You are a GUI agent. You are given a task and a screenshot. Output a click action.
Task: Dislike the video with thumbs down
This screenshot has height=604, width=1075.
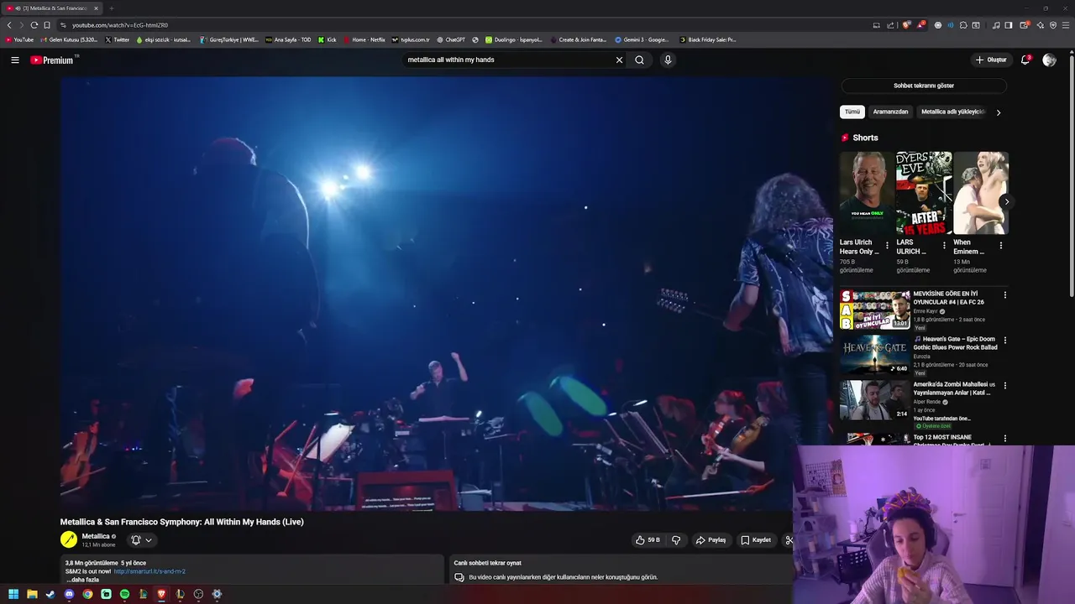click(676, 540)
